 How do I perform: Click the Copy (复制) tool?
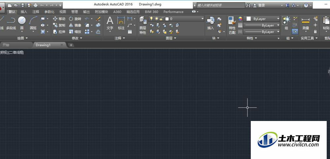coord(59,25)
